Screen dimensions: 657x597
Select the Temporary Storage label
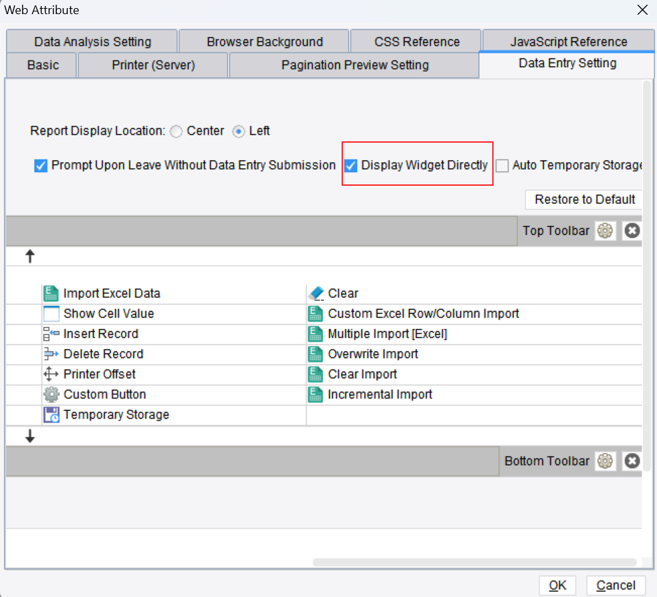[116, 415]
